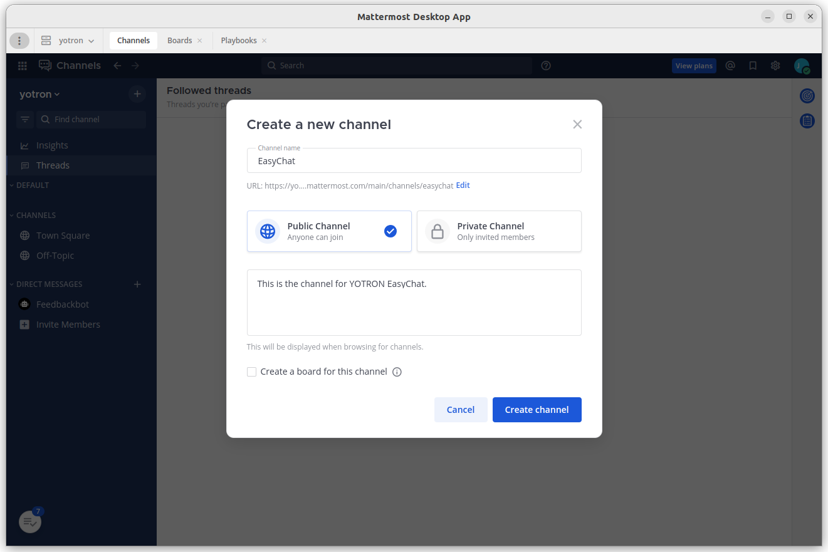This screenshot has height=552, width=828.
Task: Go back with the history arrow
Action: click(117, 66)
